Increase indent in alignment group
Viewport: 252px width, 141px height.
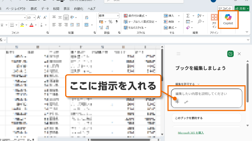click(78, 25)
